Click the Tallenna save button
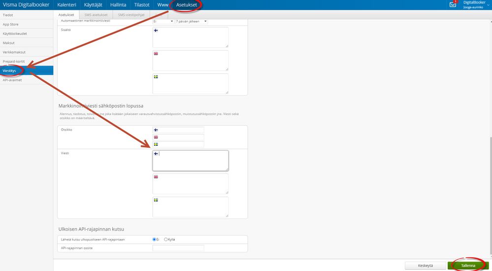 pos(468,266)
